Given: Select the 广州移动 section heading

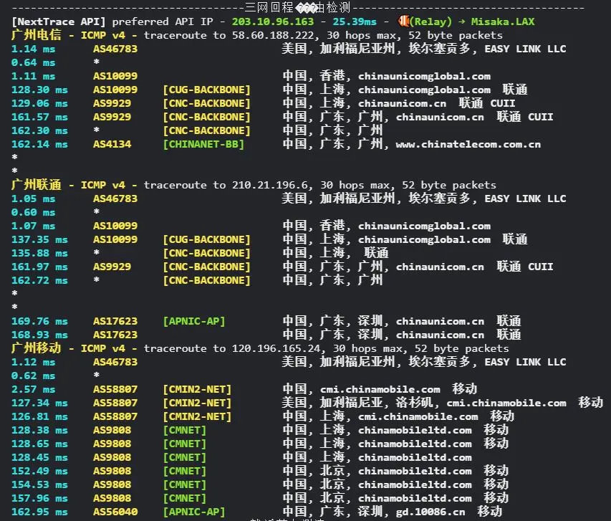Looking at the screenshot, I should [x=37, y=348].
